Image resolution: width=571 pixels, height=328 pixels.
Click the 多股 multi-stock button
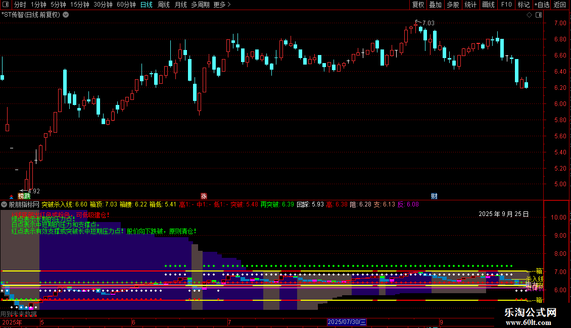tap(453, 5)
